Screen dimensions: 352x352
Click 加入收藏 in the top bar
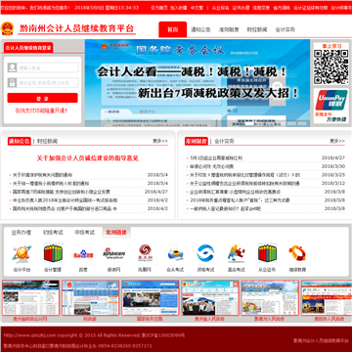click(x=179, y=8)
